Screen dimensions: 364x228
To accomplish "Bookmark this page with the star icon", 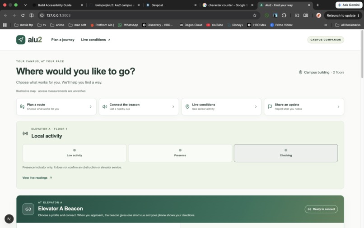I will [x=255, y=15].
